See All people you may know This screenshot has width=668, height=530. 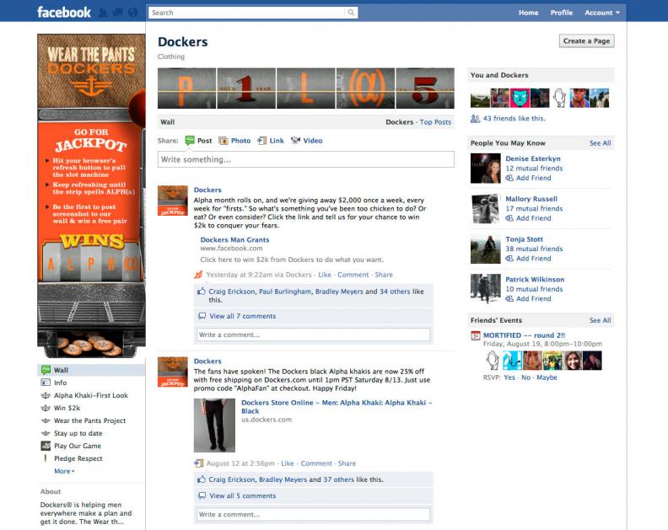coord(600,143)
